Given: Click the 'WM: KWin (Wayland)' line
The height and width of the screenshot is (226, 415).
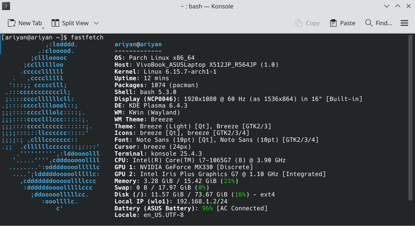Looking at the screenshot, I should tap(147, 113).
